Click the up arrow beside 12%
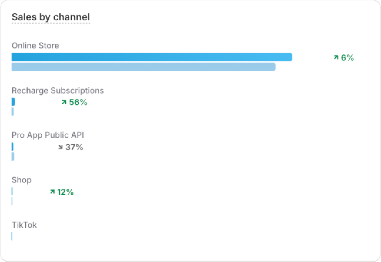 (x=52, y=192)
